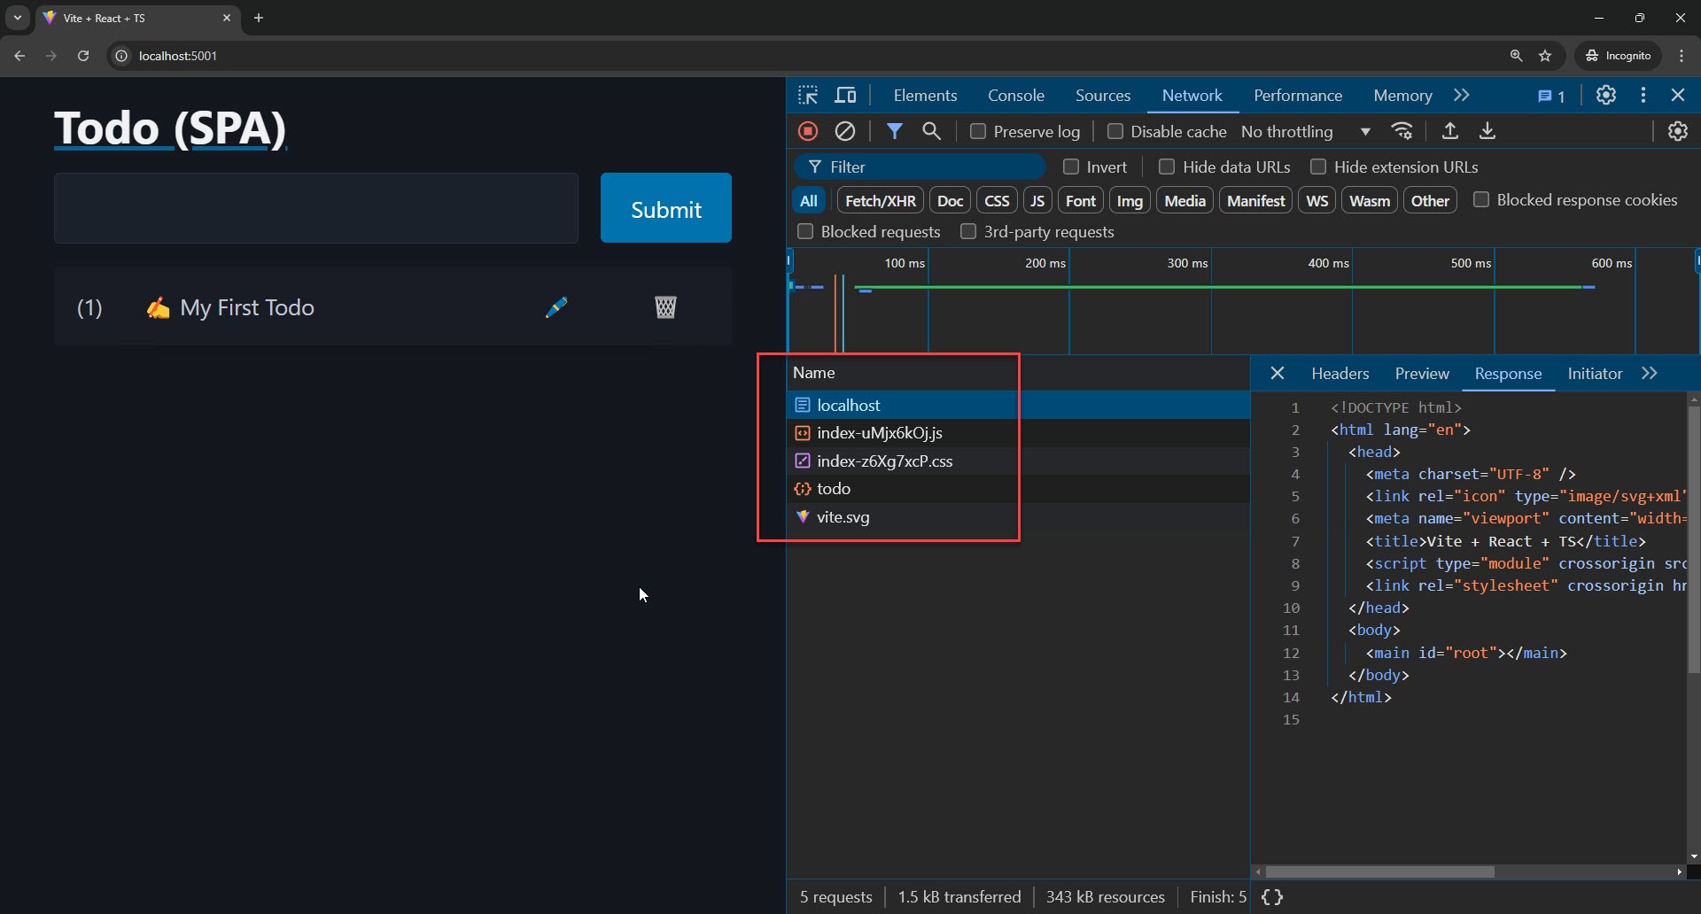Expand more request detail tabs chevron
Viewport: 1701px width, 914px height.
[x=1650, y=374]
